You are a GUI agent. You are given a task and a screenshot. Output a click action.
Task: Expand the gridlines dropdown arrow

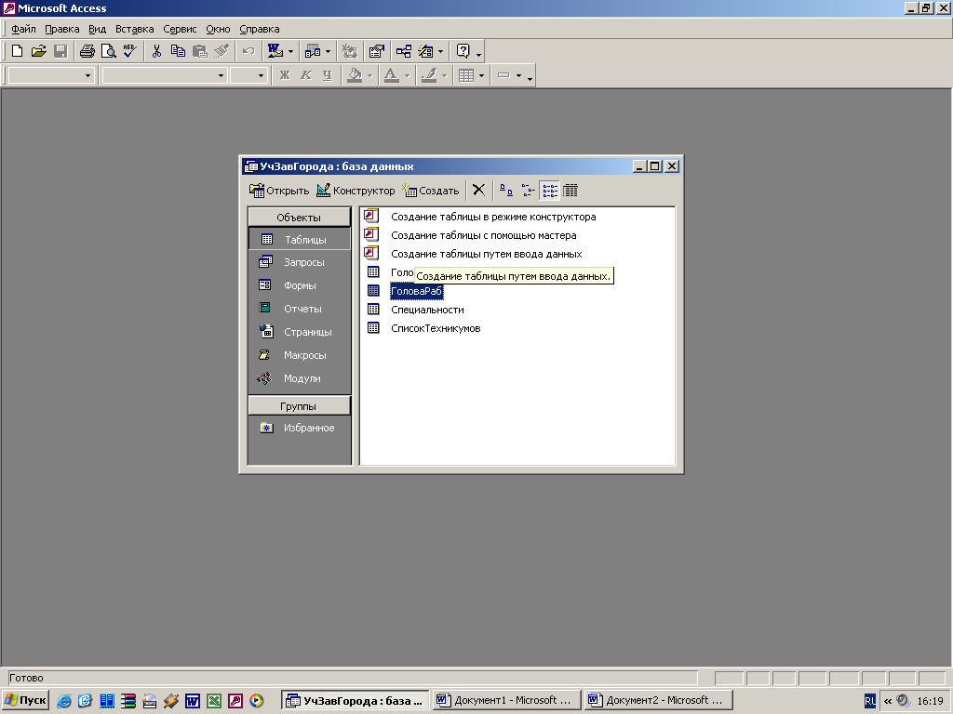pos(481,75)
